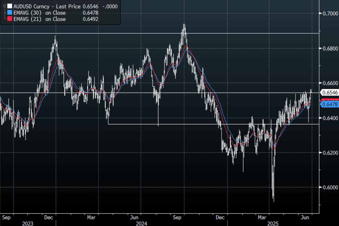The image size is (339, 226).
Task: Click the blue EMAVG (30) color swatch
Action: [x=10, y=13]
